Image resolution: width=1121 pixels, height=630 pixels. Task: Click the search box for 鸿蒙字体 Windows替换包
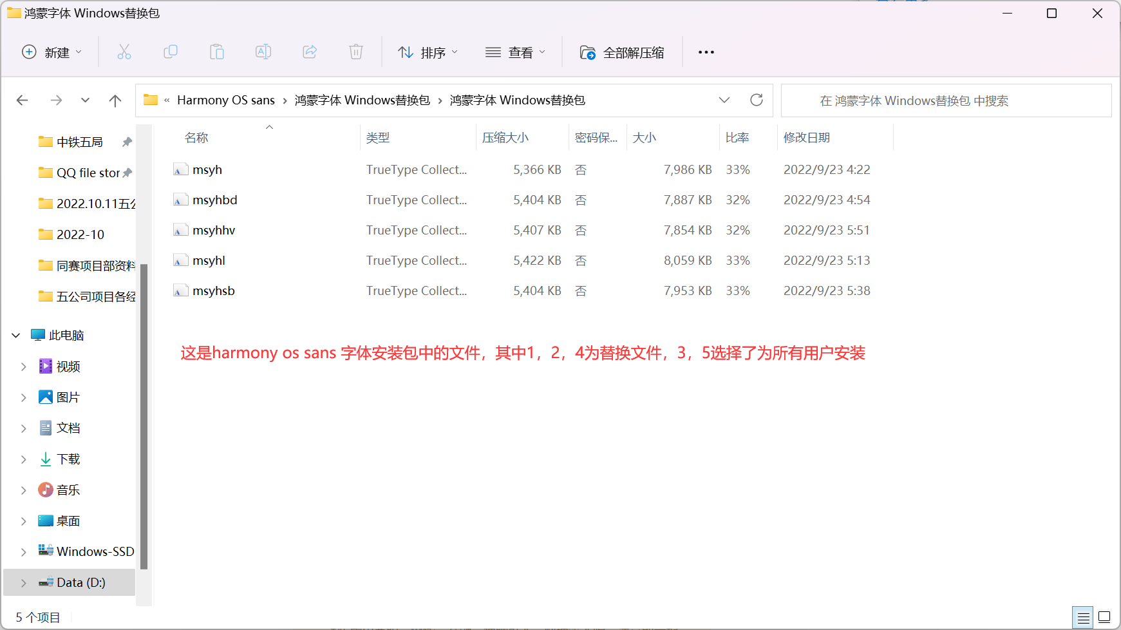click(947, 100)
